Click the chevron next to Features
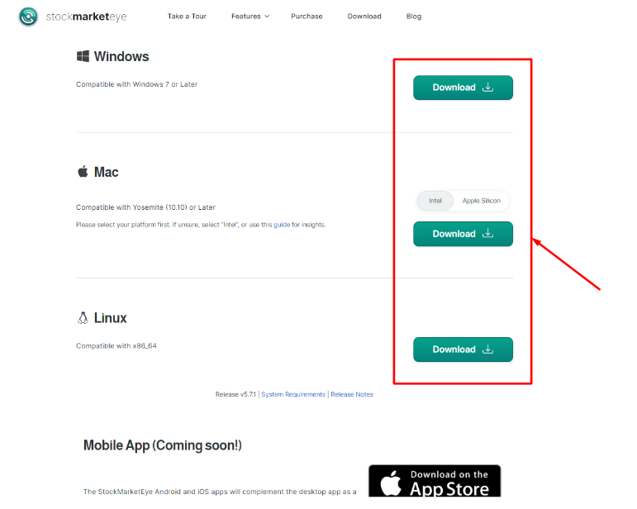This screenshot has height=509, width=637. tap(267, 17)
